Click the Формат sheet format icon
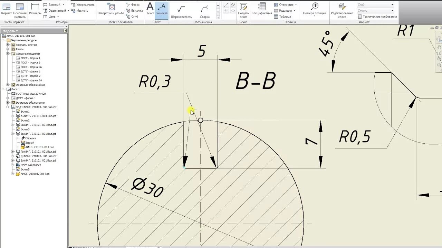This screenshot has width=442, height=248. [x=6, y=9]
